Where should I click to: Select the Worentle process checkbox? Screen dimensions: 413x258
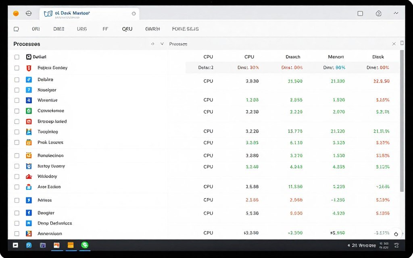pos(17,100)
